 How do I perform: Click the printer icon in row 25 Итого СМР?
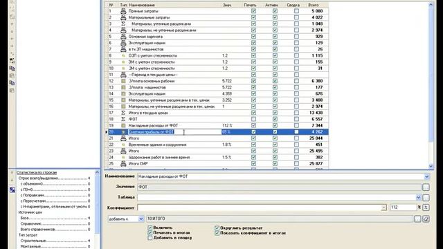(123, 164)
